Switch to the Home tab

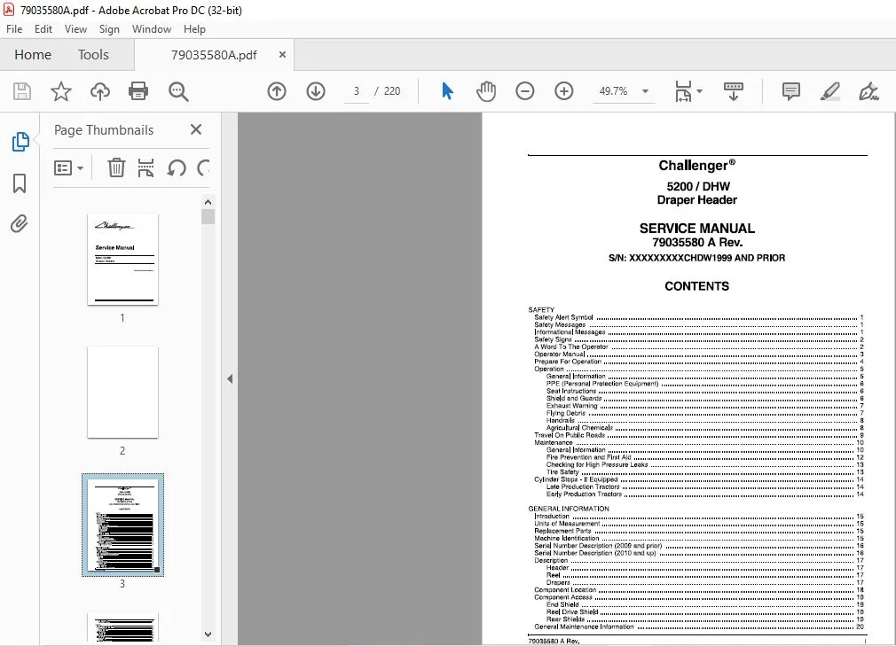pos(33,55)
